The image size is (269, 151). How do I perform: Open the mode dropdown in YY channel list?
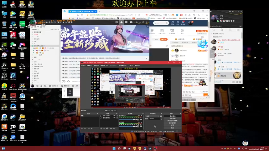(x=35, y=29)
